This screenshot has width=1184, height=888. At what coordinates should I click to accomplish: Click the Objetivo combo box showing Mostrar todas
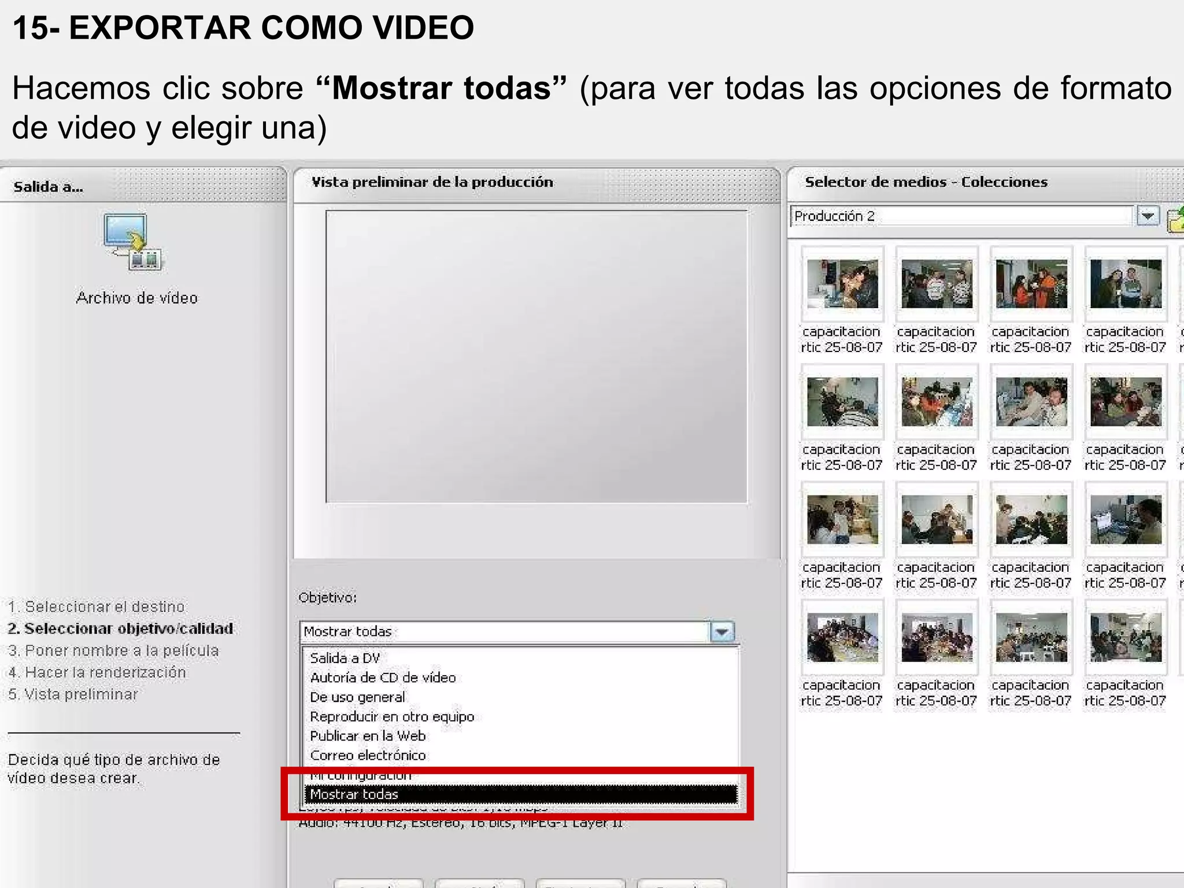(517, 631)
